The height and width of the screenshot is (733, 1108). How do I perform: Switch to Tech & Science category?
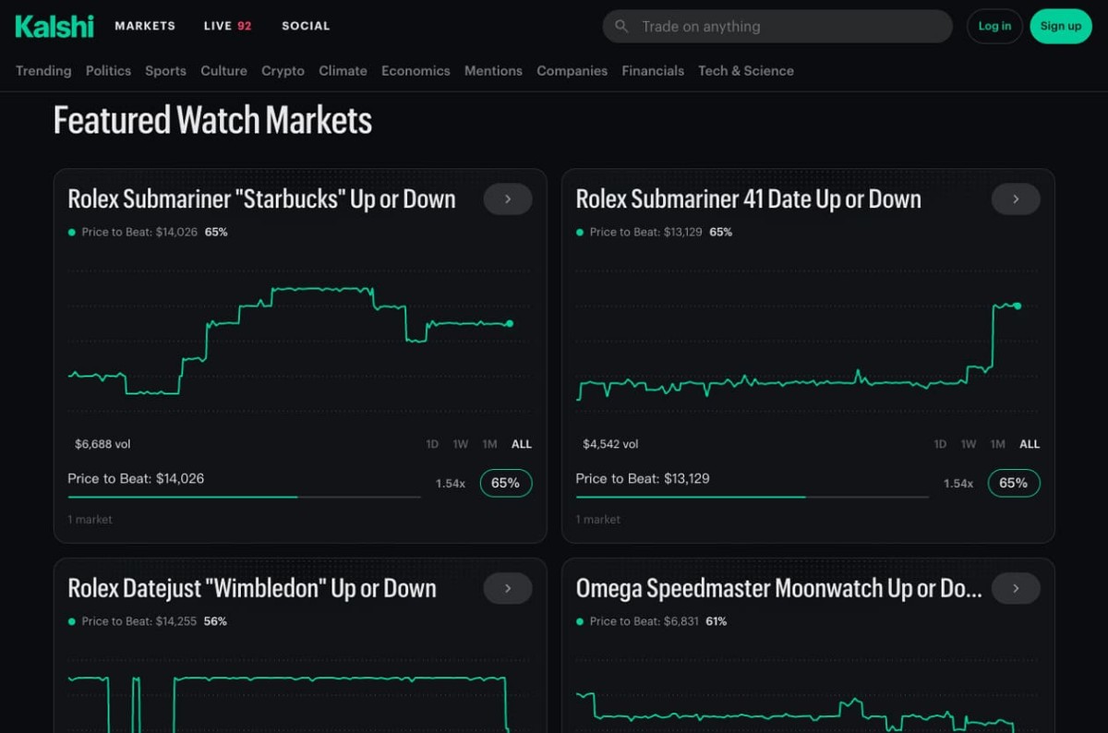[x=746, y=71]
